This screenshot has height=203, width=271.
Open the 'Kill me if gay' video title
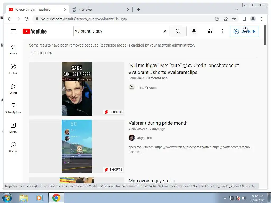coord(184,69)
